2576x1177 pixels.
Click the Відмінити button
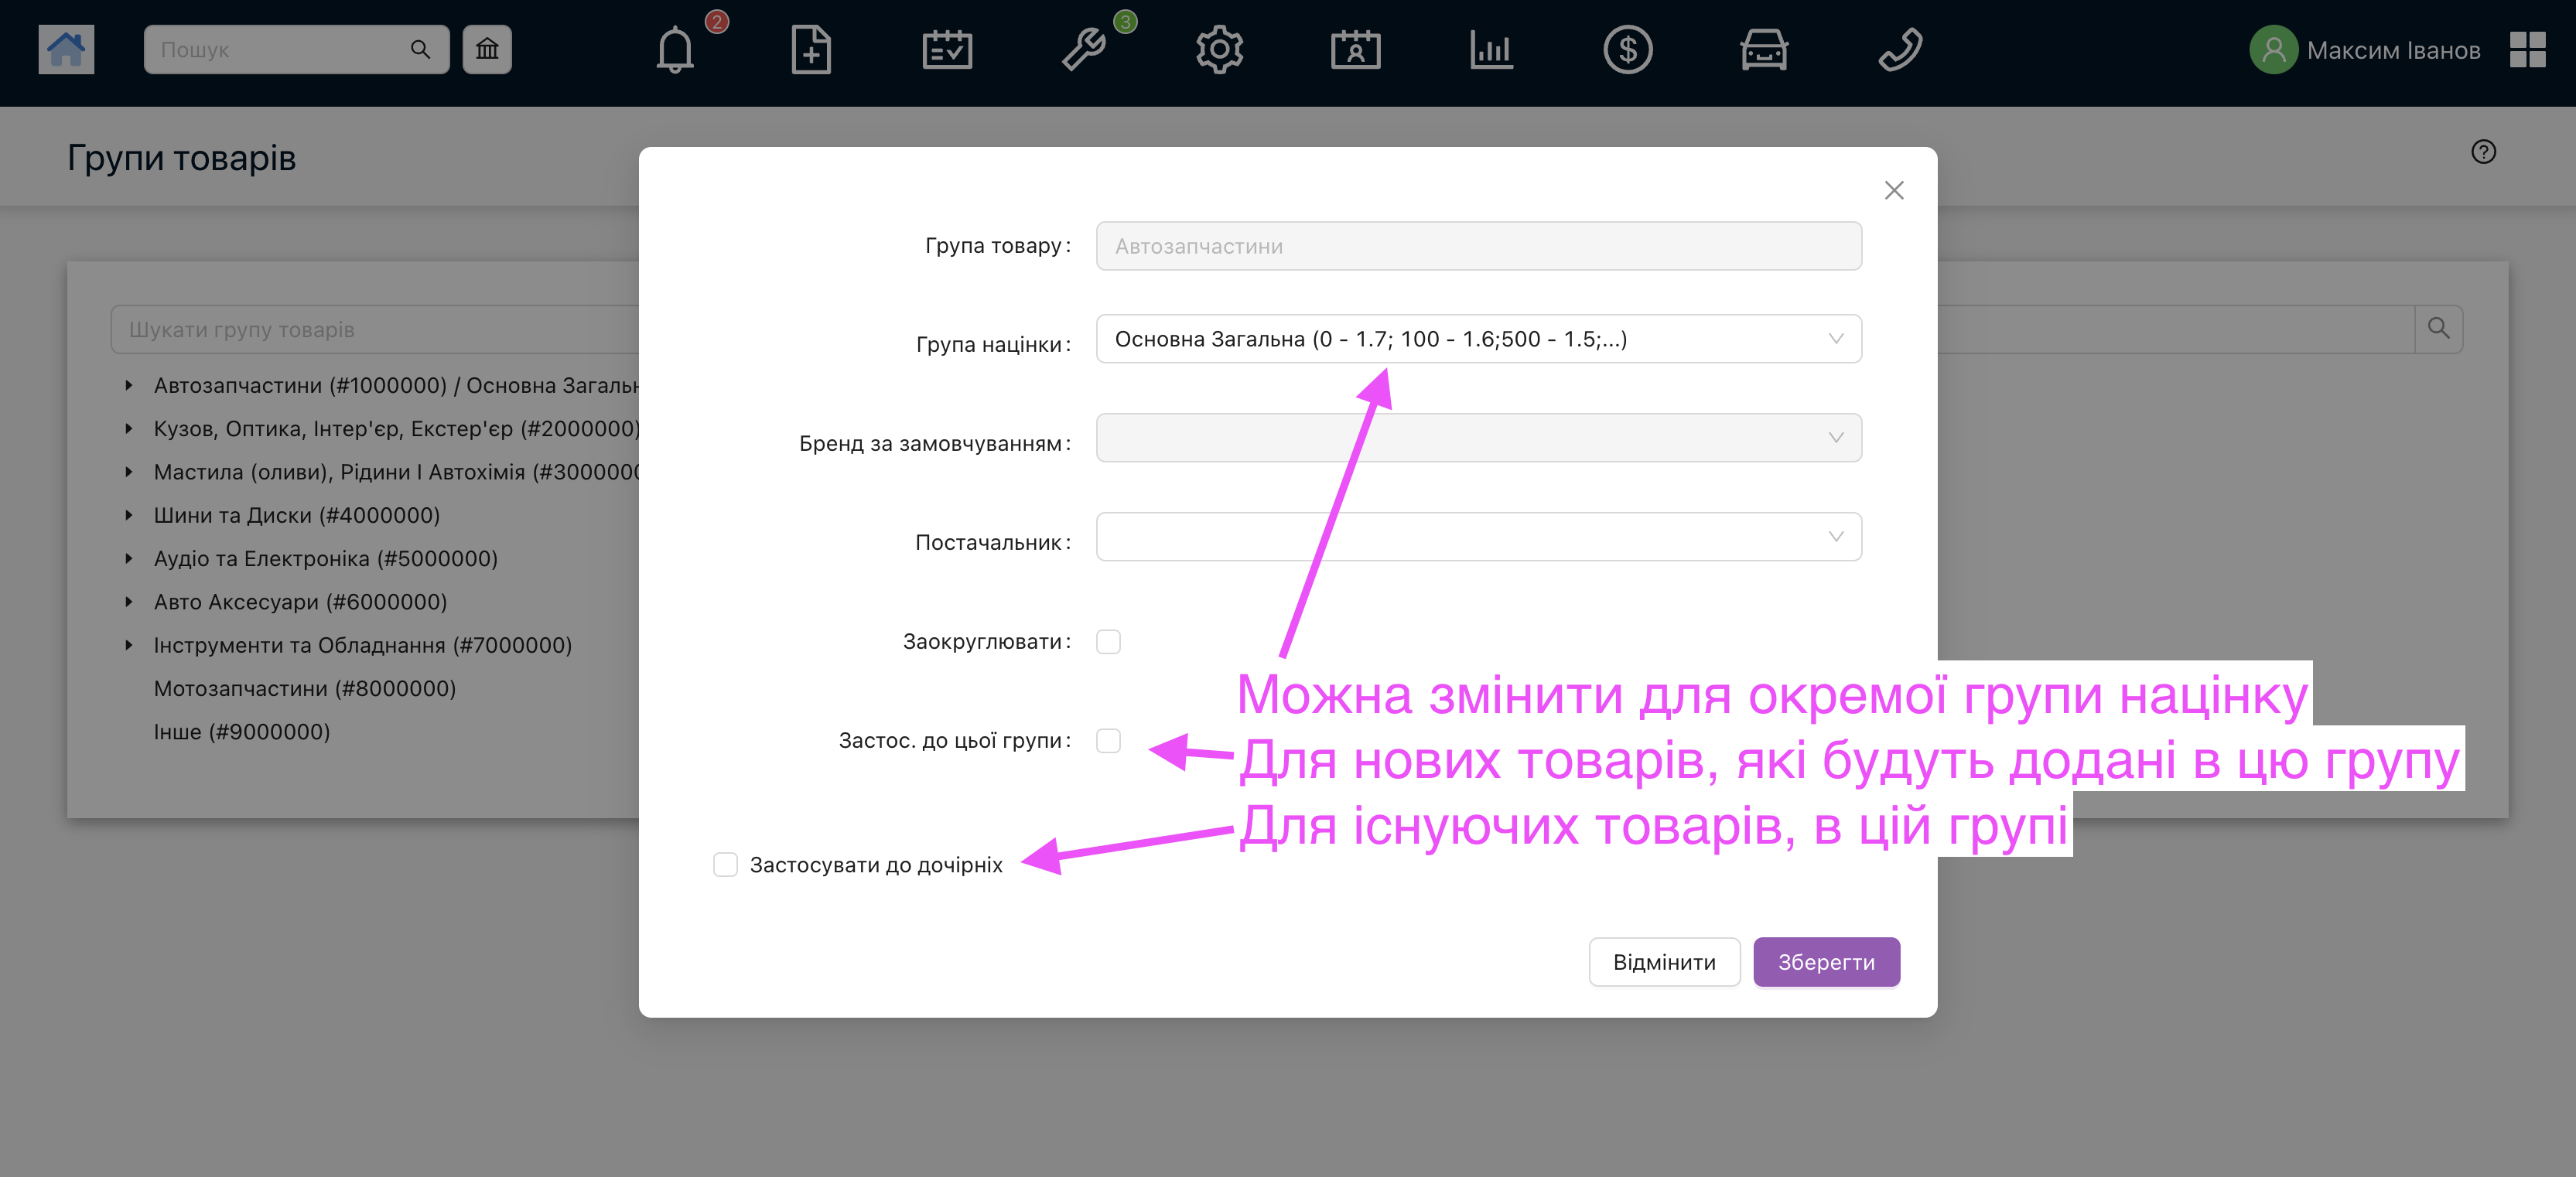[1664, 962]
